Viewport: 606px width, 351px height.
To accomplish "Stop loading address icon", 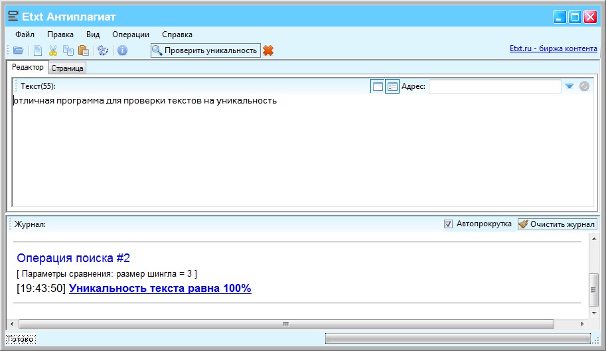I will click(584, 86).
